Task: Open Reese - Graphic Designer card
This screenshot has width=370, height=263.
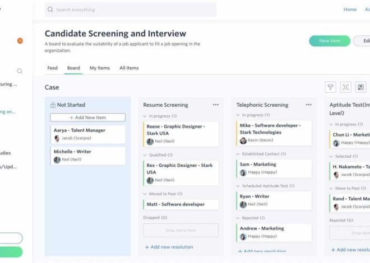Action: point(181,134)
